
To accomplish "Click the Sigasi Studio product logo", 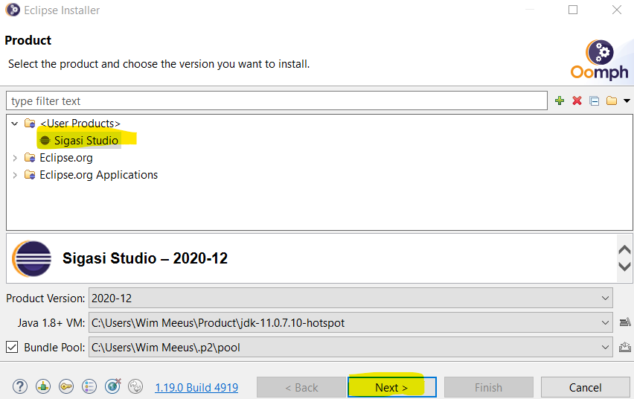I will (x=32, y=258).
